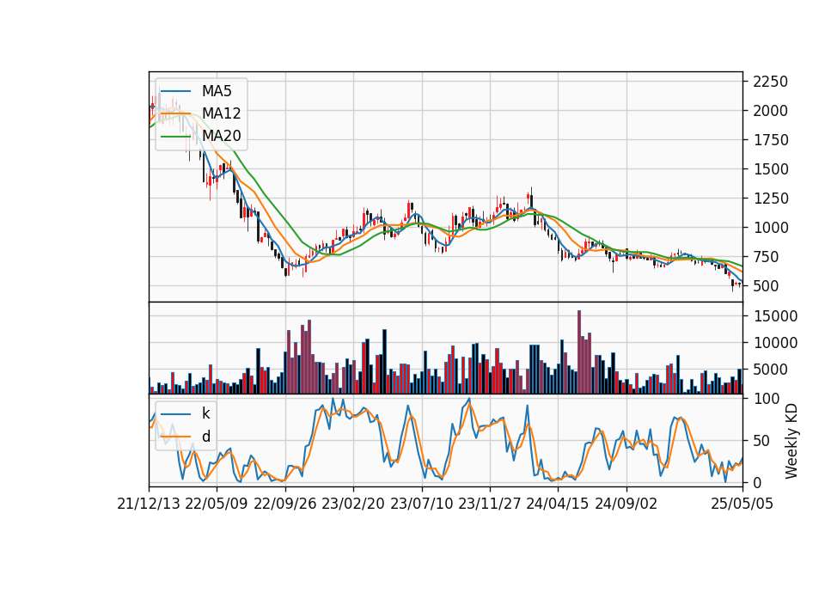Click the 500 price axis label
825x593 pixels.
point(766,286)
